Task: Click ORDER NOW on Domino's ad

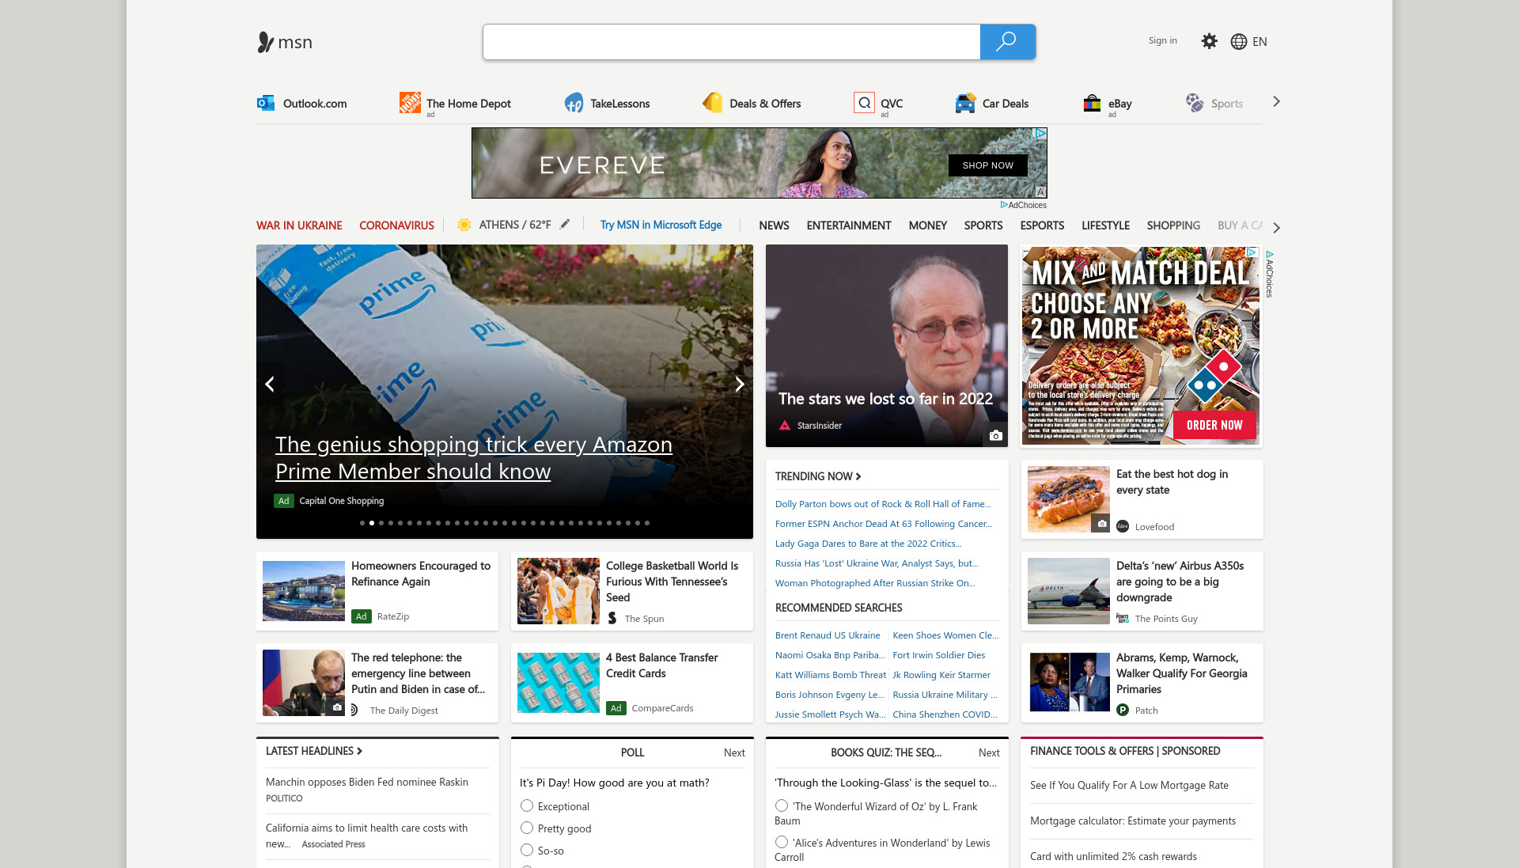Action: click(x=1214, y=425)
